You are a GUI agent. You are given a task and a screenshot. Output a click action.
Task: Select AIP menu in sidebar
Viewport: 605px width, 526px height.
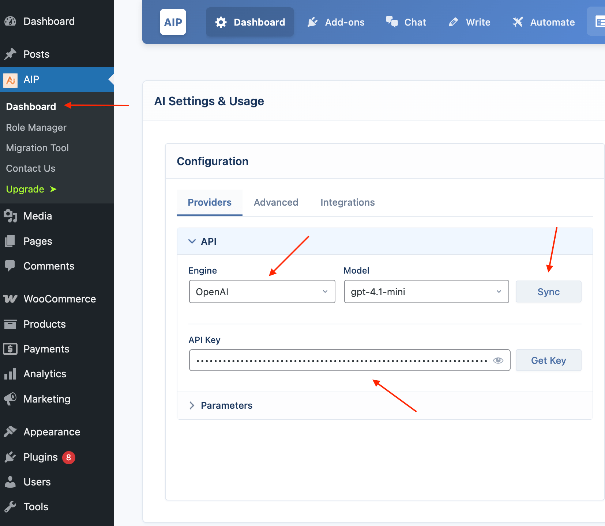coord(57,79)
